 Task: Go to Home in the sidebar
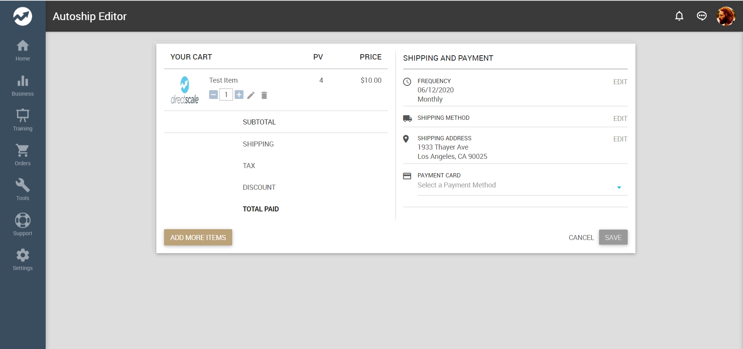click(22, 51)
